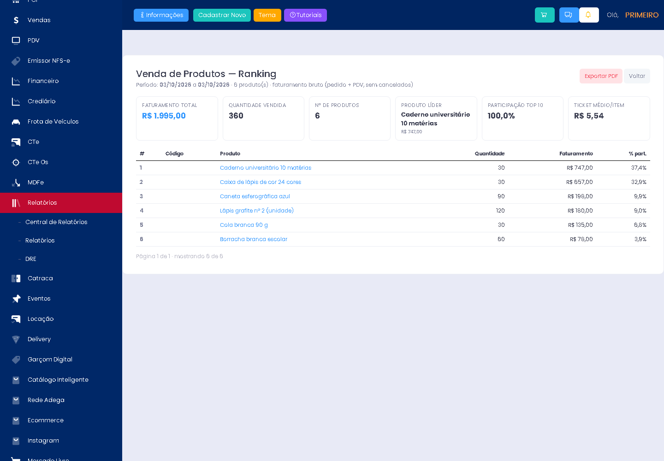Open the shopping cart icon button

pos(545,15)
